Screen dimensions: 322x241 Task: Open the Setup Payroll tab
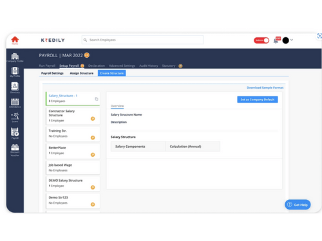click(69, 66)
